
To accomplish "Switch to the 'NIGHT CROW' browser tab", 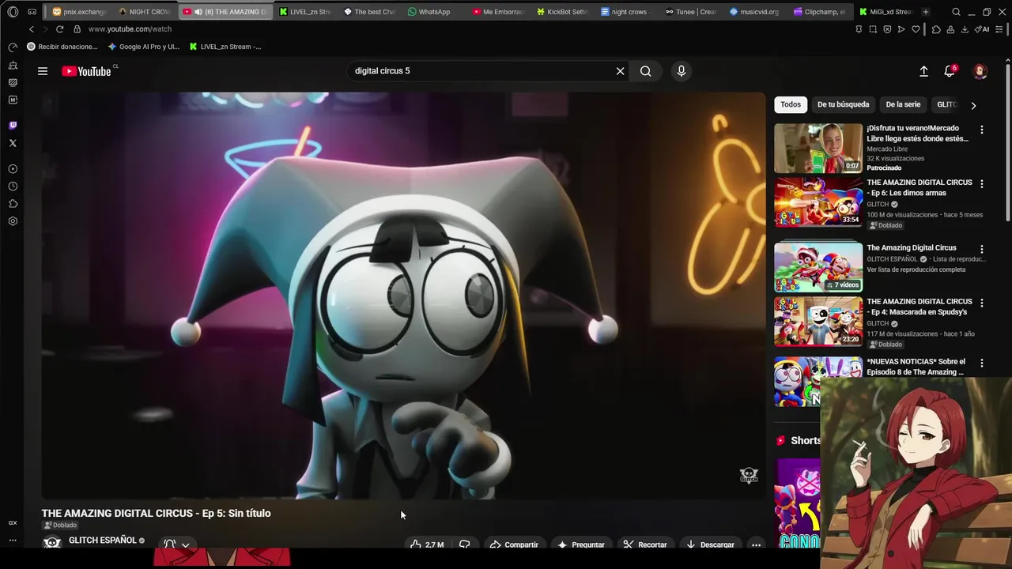I will coord(145,12).
